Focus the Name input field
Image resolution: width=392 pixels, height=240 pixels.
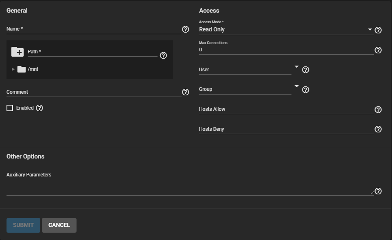pos(94,29)
